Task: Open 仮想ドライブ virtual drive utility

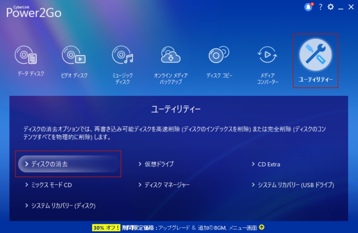Action: coord(156,164)
